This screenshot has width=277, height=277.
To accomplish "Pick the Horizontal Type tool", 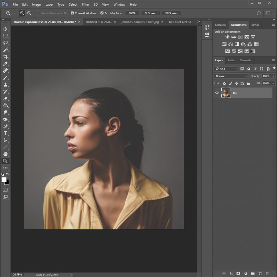I will (5, 133).
